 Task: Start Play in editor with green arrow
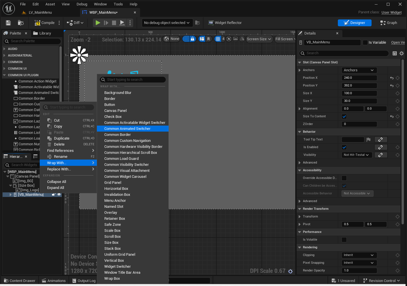[x=98, y=23]
